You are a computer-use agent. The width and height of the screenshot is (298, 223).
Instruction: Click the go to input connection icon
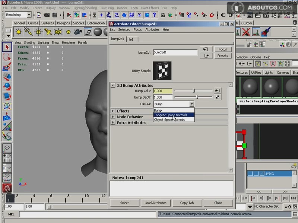(x=206, y=50)
